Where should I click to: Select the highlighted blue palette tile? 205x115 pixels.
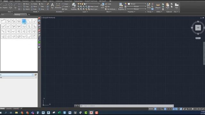click(24, 21)
